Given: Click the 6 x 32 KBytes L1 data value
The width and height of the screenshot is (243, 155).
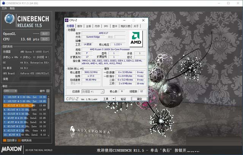Looking at the screenshot, I should [x=125, y=72].
